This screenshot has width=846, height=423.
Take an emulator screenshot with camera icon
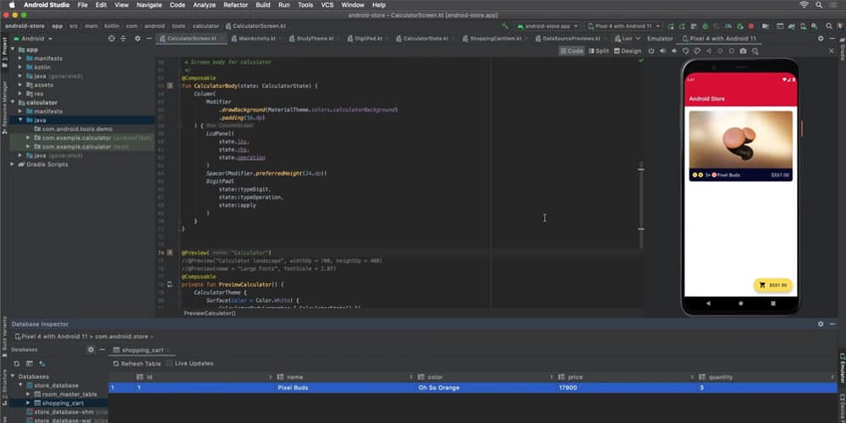point(743,52)
